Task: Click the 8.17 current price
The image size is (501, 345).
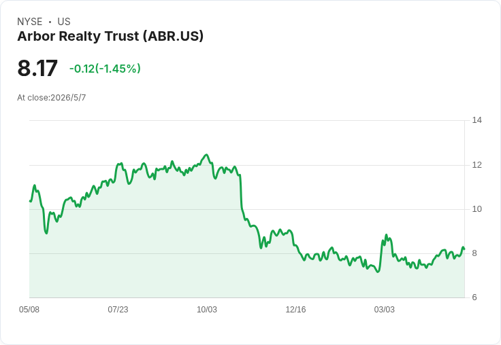Action: tap(37, 68)
